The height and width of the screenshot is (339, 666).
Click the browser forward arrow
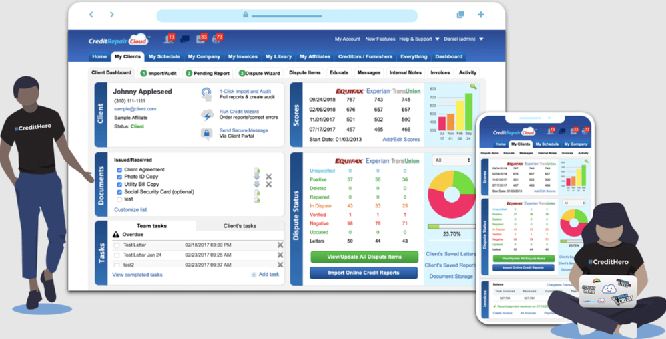tap(112, 15)
